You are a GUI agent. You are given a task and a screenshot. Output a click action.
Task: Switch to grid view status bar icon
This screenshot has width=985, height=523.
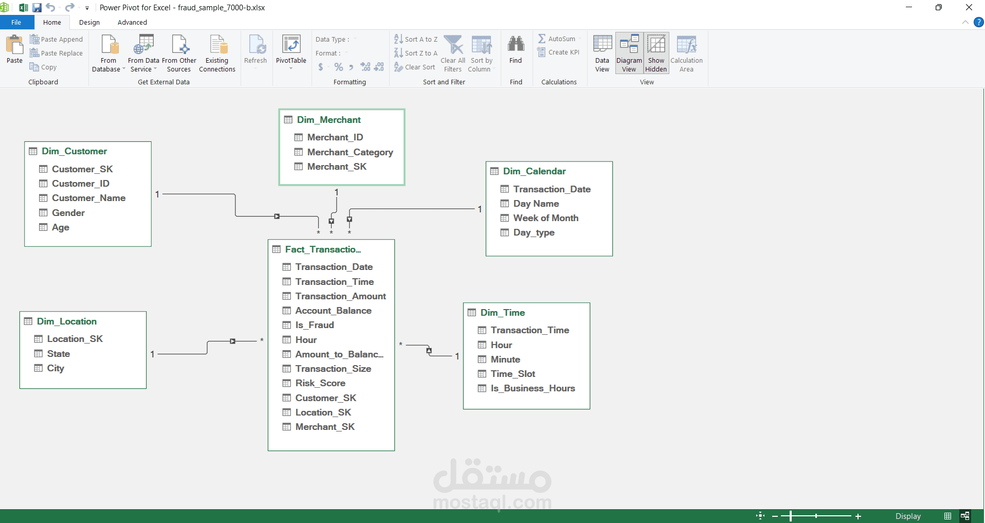(948, 516)
